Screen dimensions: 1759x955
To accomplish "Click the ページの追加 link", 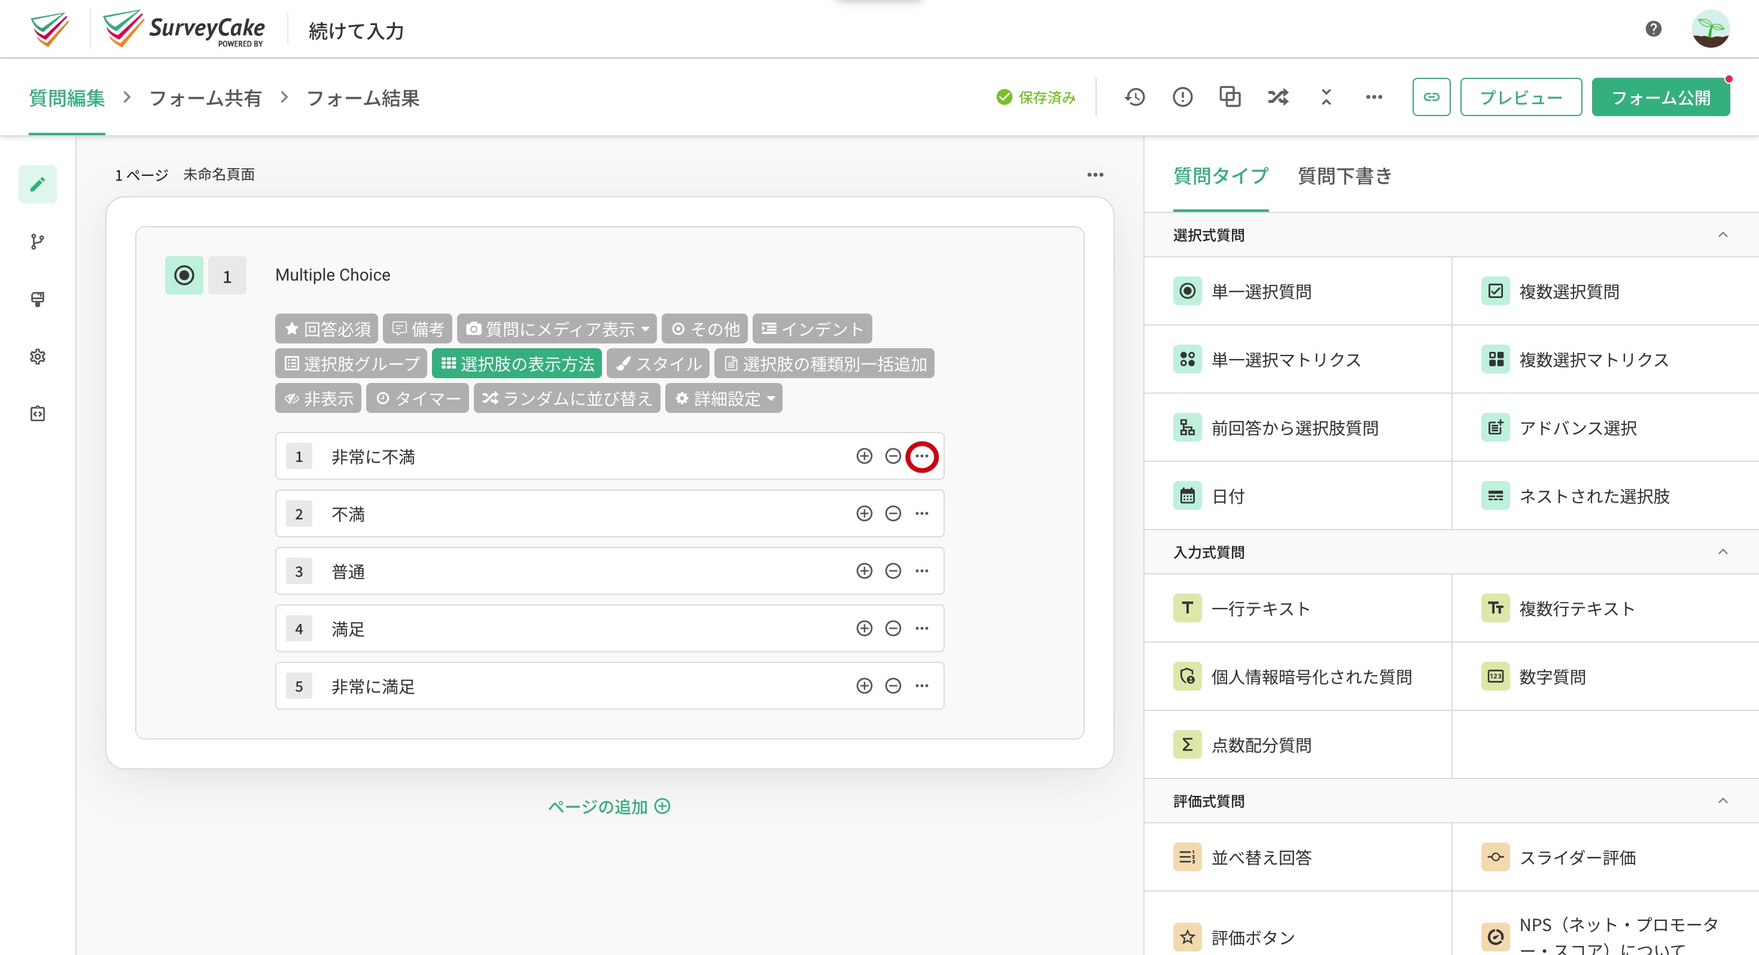I will (609, 806).
